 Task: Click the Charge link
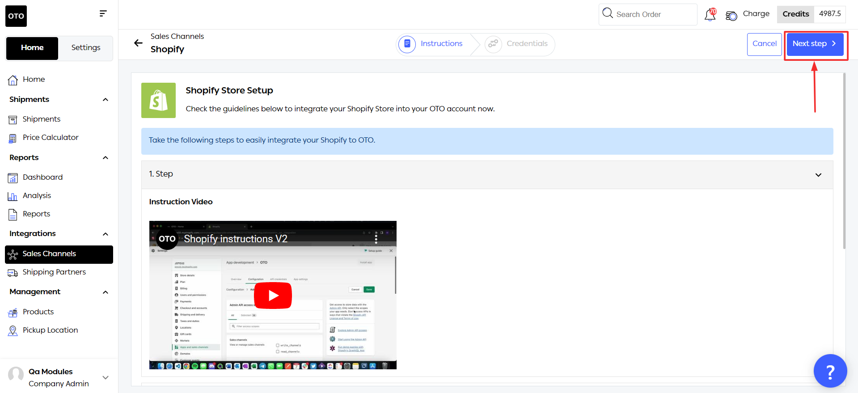(x=756, y=14)
